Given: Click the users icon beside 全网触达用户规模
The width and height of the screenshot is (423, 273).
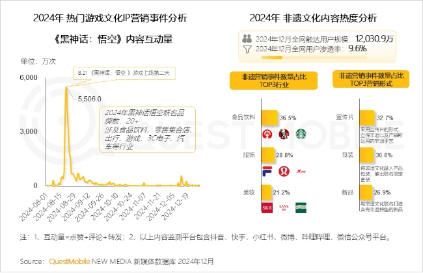Looking at the screenshot, I should click(x=247, y=38).
